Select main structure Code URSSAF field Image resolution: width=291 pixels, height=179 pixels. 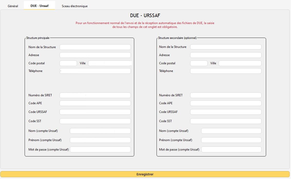(x=95, y=112)
